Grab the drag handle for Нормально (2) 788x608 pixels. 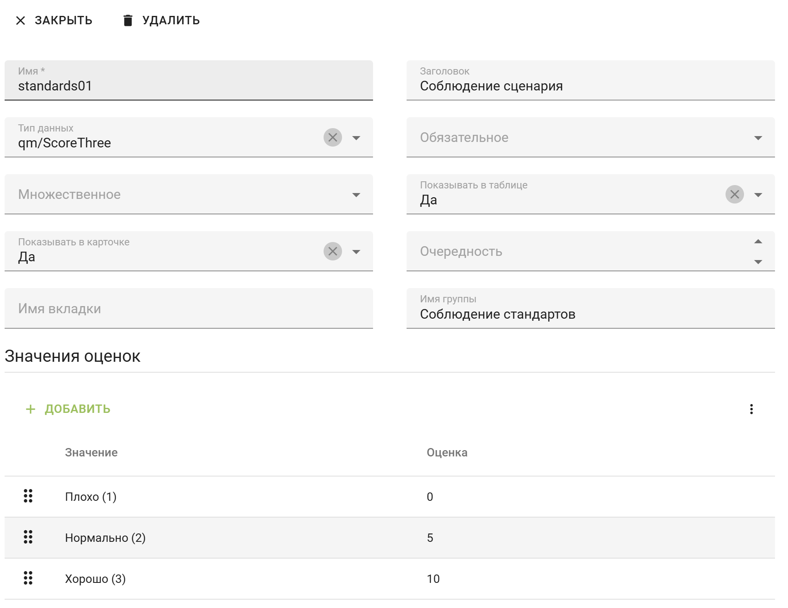[28, 537]
